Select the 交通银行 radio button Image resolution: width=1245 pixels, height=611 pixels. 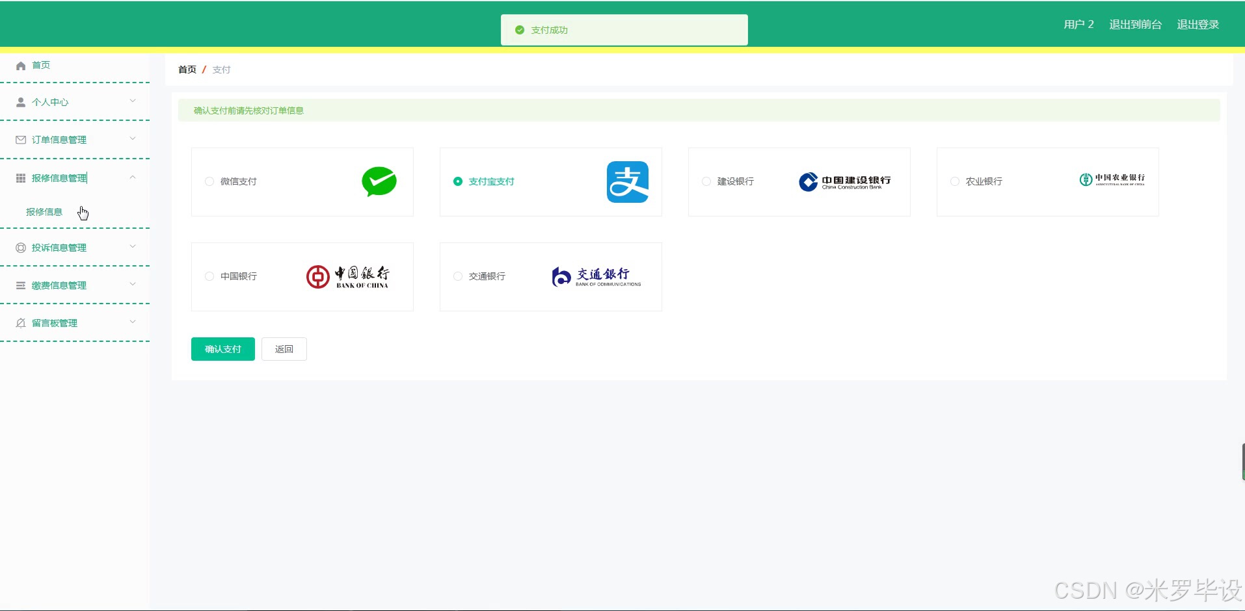(x=458, y=276)
